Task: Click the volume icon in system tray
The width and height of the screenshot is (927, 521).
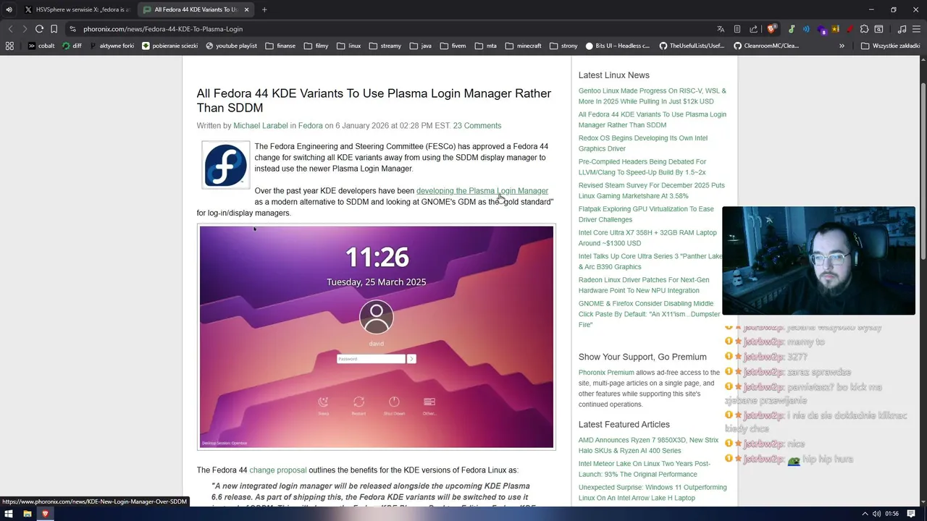Action: [x=877, y=514]
